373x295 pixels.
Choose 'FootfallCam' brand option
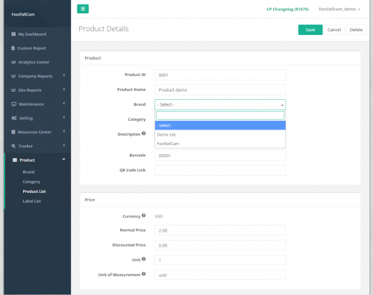220,144
